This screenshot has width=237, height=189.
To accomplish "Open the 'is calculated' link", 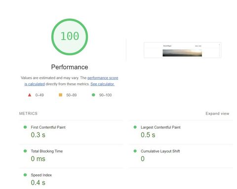I will pyautogui.click(x=35, y=84).
